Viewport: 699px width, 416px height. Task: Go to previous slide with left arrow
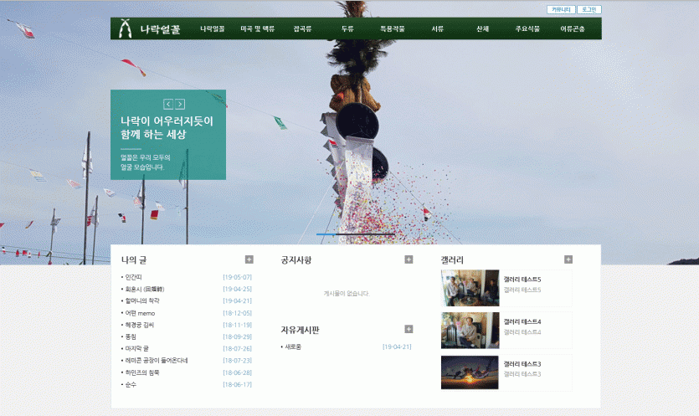(168, 104)
